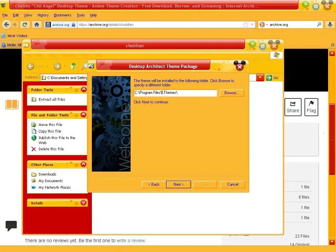This screenshot has width=336, height=252.
Task: Click the Back button in the installer
Action: (x=154, y=184)
